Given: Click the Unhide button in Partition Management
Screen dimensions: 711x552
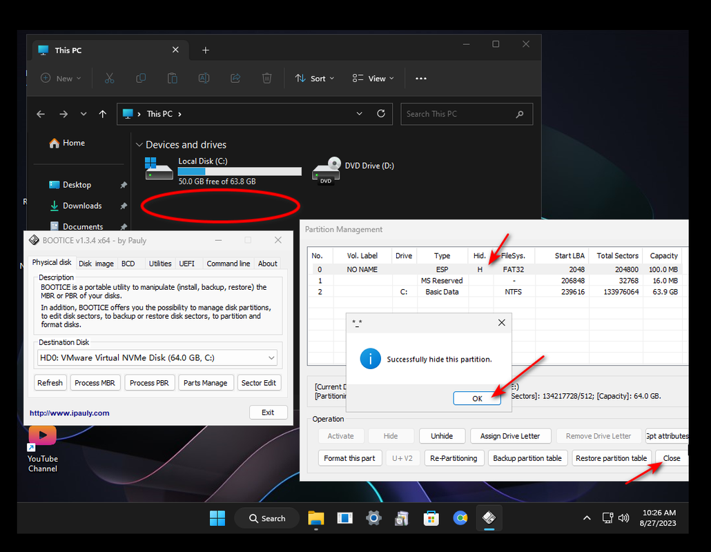Looking at the screenshot, I should tap(442, 436).
